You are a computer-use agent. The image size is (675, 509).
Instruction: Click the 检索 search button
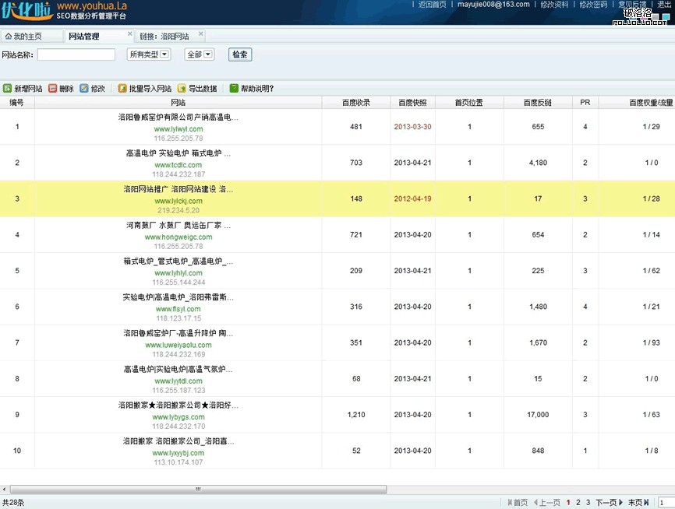pyautogui.click(x=239, y=54)
